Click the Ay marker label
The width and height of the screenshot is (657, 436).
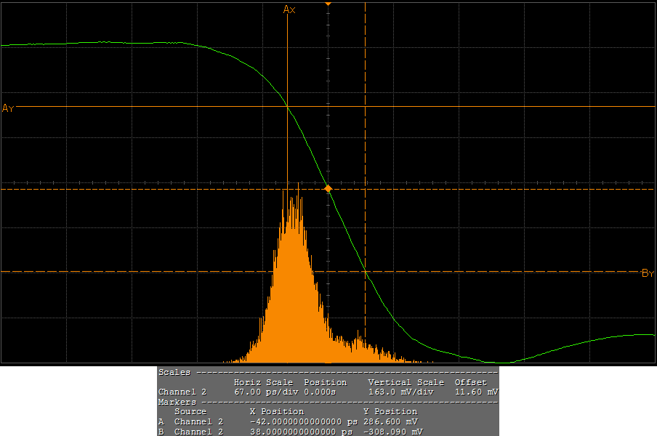[x=9, y=108]
